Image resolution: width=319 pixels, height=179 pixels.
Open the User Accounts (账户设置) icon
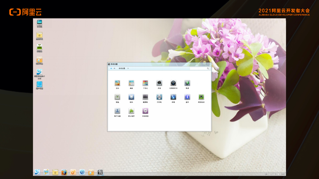tap(117, 111)
